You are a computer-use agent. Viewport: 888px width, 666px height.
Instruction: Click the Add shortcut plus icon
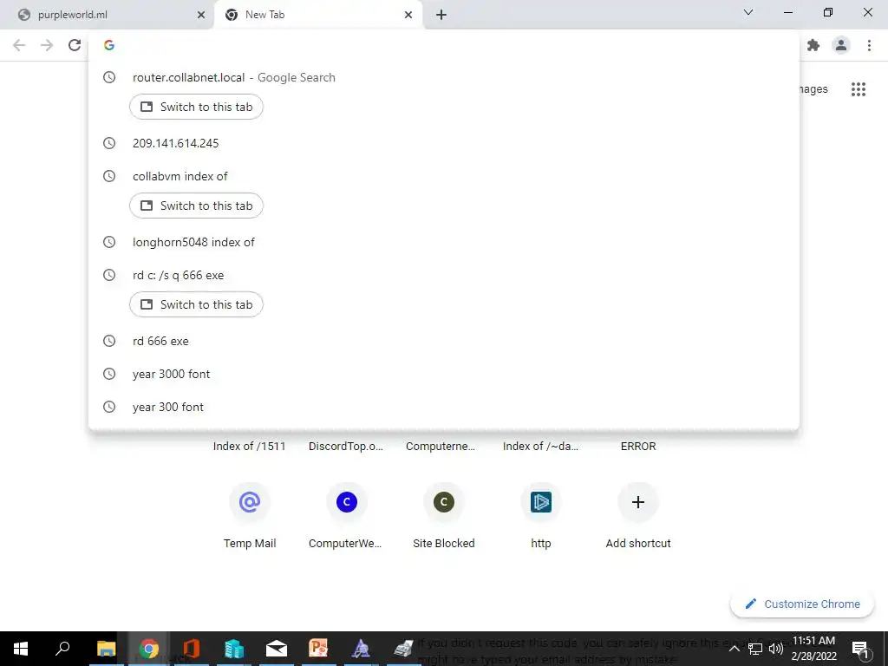click(638, 502)
